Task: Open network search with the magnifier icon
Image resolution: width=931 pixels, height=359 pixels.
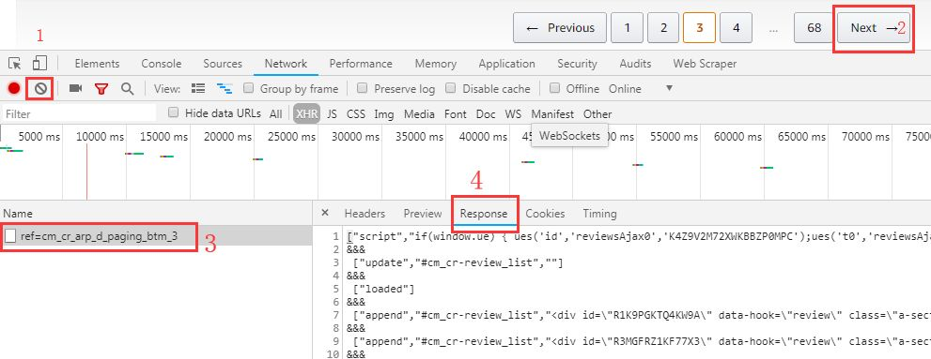Action: coord(127,89)
